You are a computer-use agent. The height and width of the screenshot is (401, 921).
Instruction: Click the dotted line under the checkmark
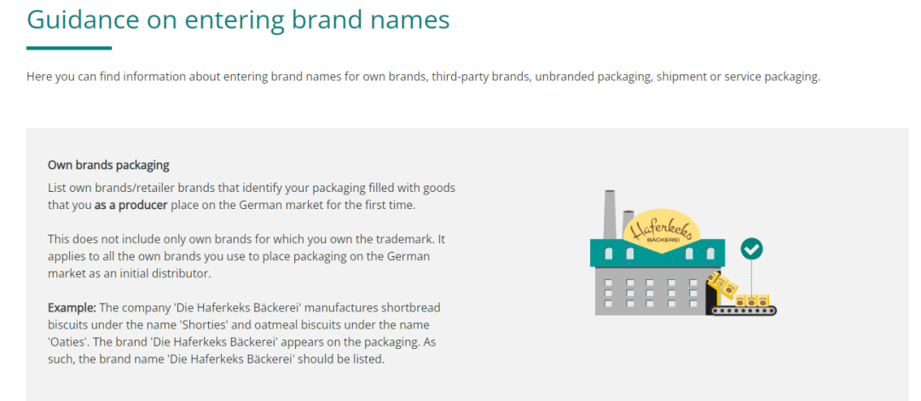pyautogui.click(x=751, y=276)
